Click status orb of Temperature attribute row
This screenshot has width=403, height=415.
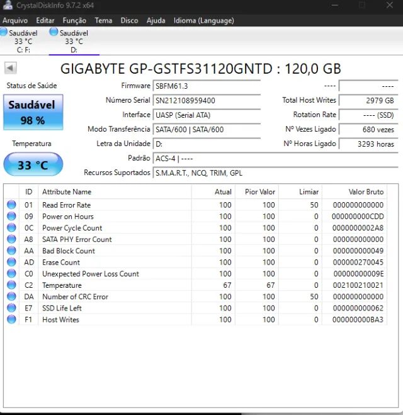tap(11, 285)
